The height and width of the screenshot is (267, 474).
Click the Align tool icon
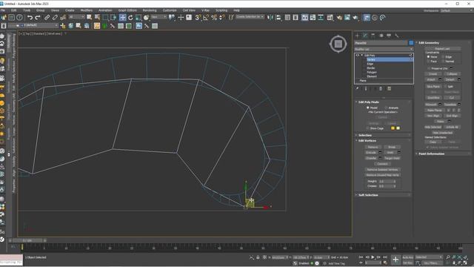click(x=278, y=18)
